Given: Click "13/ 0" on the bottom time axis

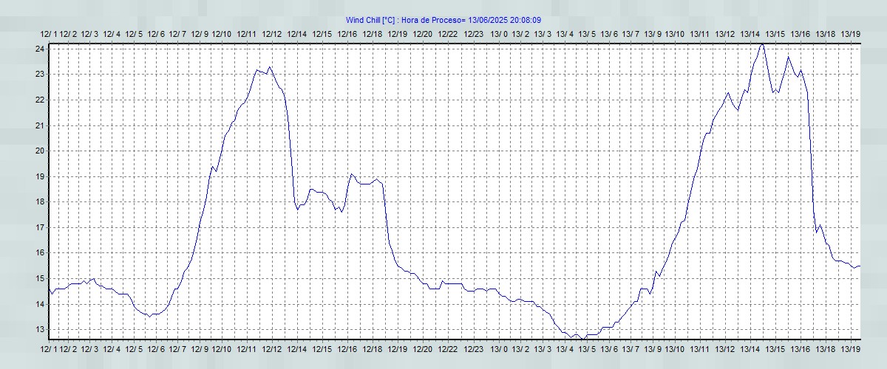Looking at the screenshot, I should pos(500,348).
